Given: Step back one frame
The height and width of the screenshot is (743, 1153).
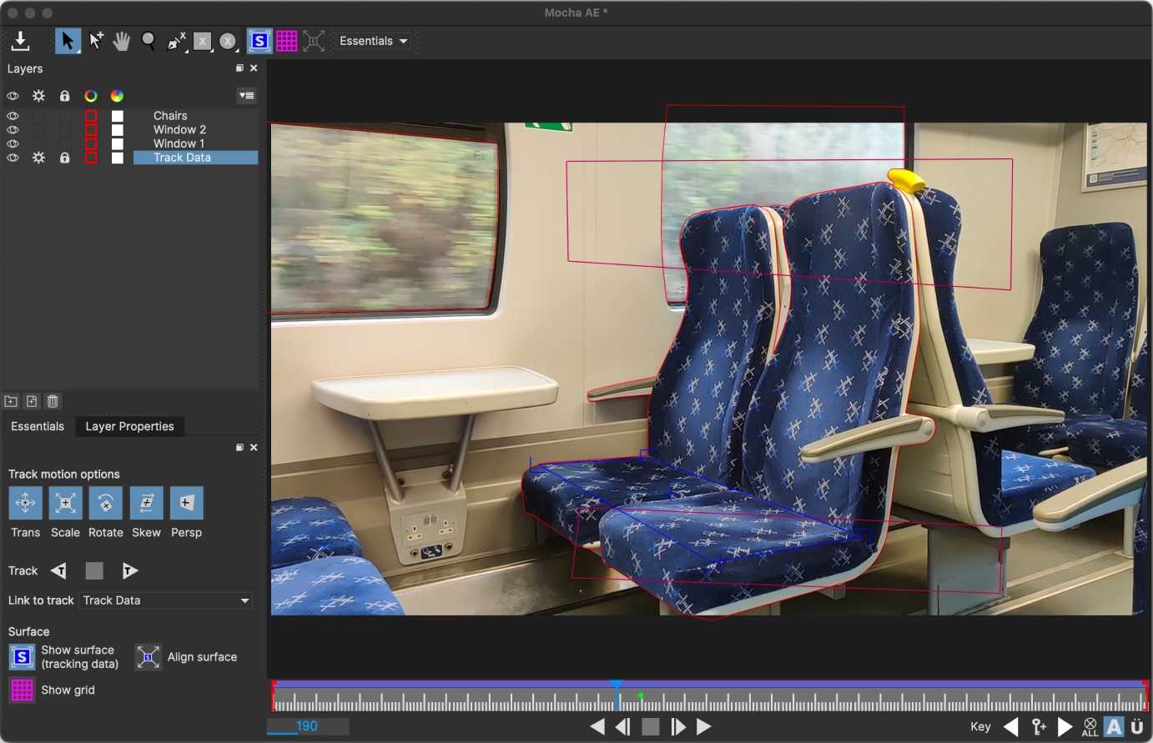Looking at the screenshot, I should click(x=623, y=727).
